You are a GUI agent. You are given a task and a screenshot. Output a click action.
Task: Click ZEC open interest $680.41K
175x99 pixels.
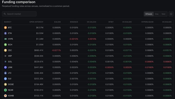[x=39, y=50]
